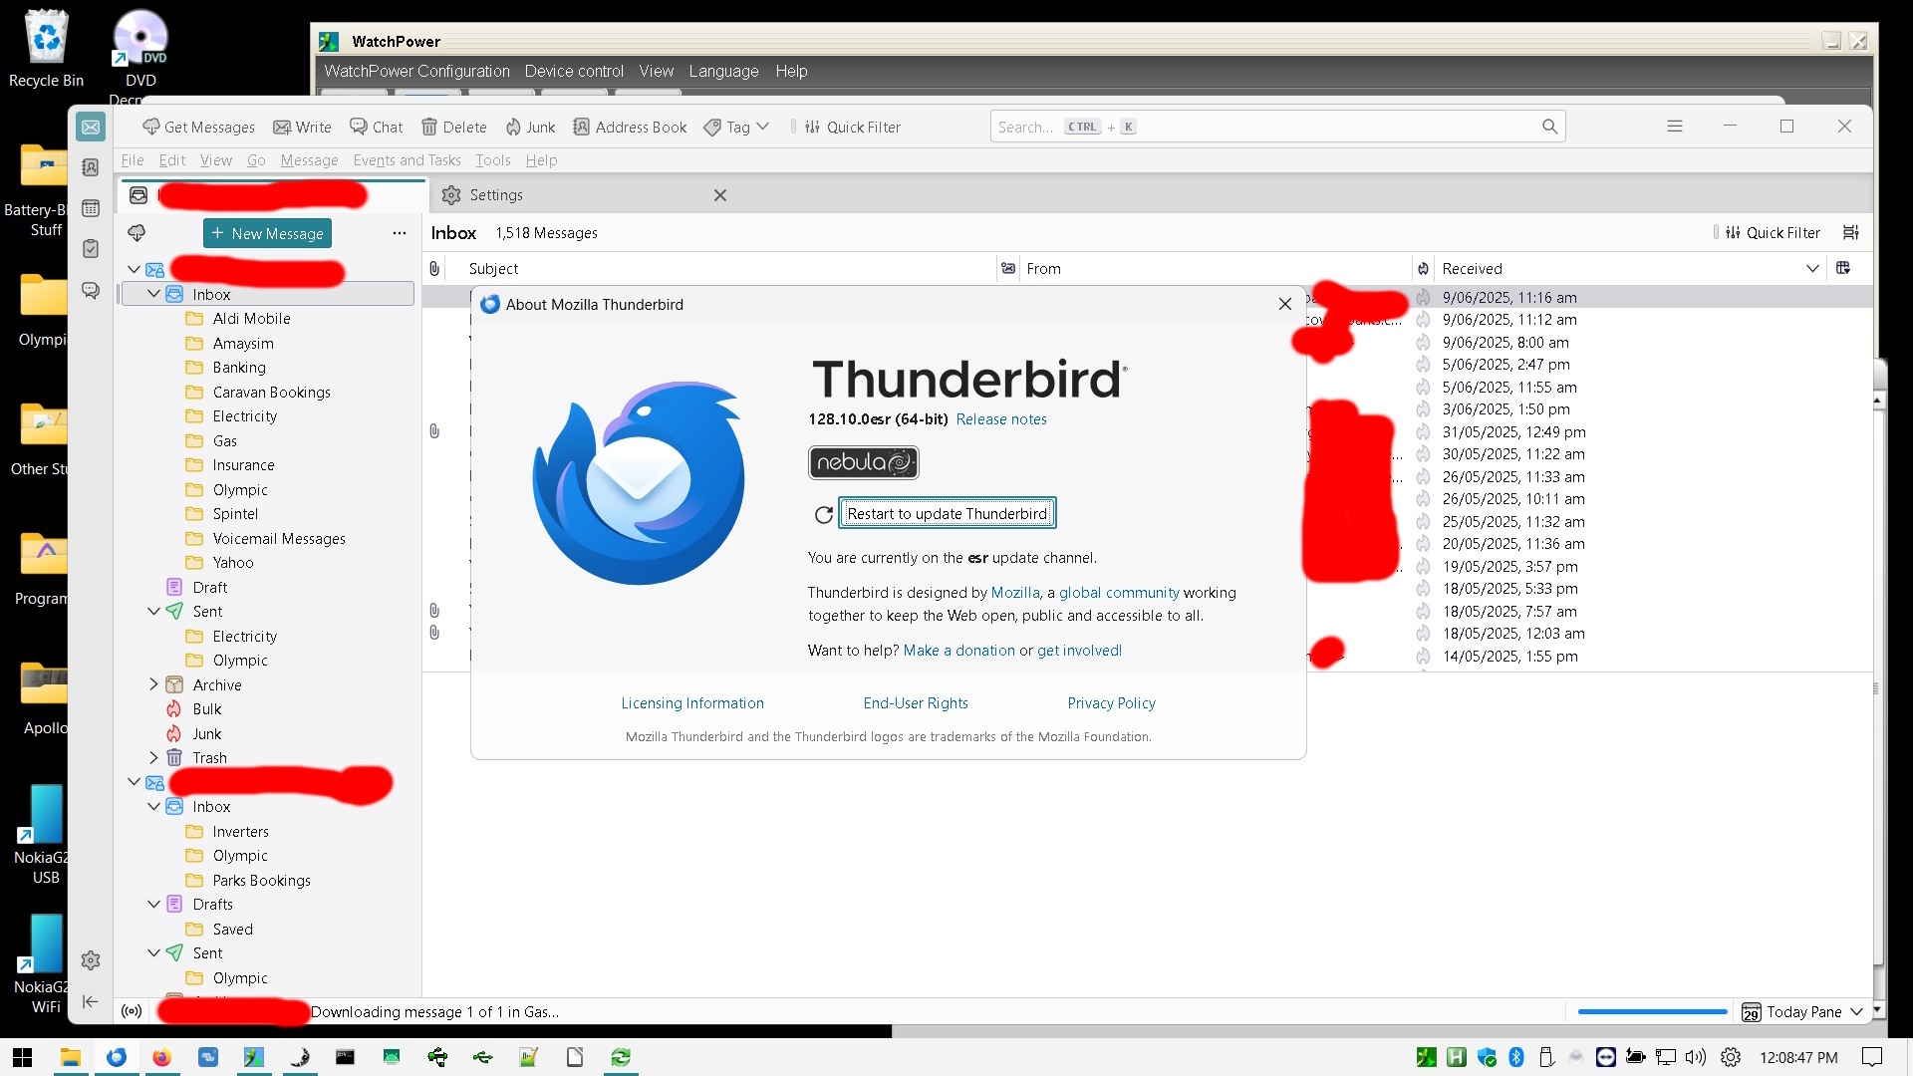The image size is (1913, 1076).
Task: Click the message list display options icon
Action: tap(1850, 232)
